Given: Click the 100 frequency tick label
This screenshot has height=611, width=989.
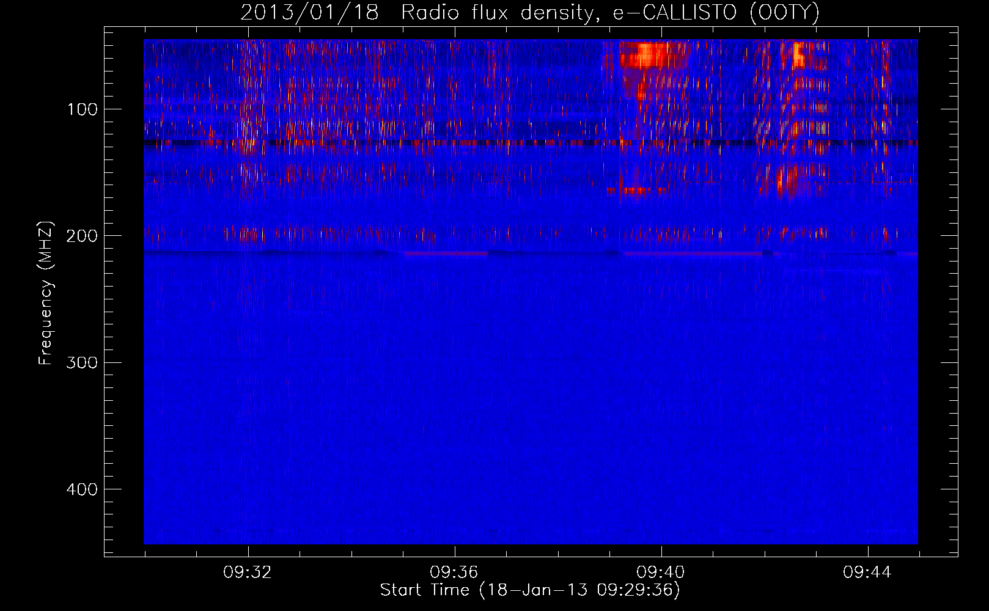Looking at the screenshot, I should [83, 109].
